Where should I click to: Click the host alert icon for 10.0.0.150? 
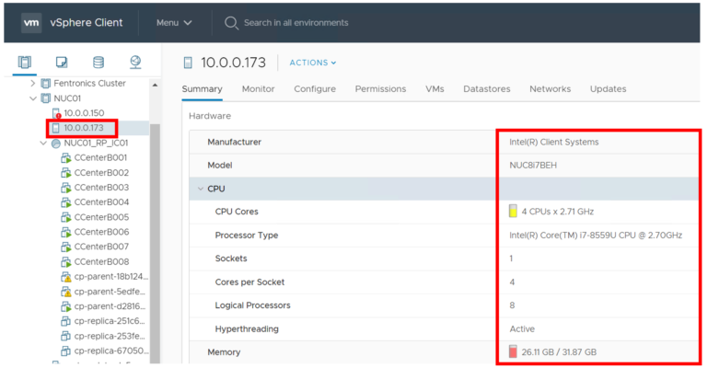click(x=56, y=113)
